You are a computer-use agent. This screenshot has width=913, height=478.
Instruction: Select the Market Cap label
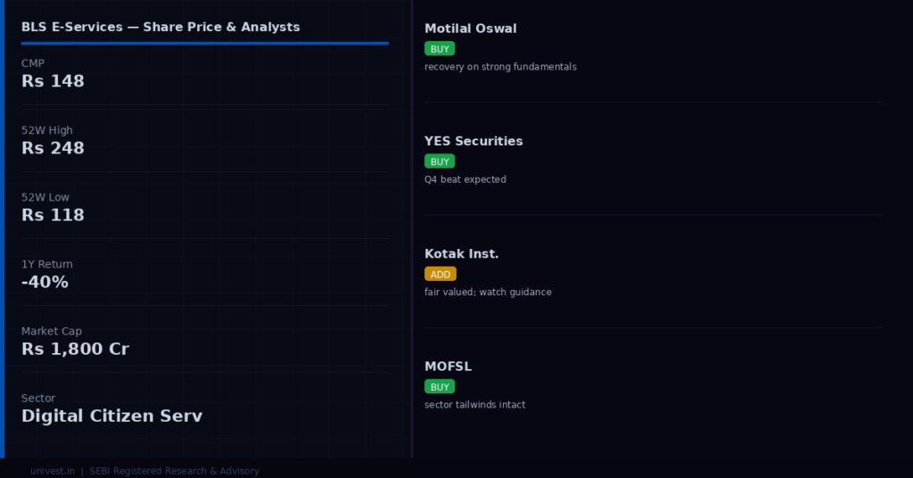tap(52, 331)
